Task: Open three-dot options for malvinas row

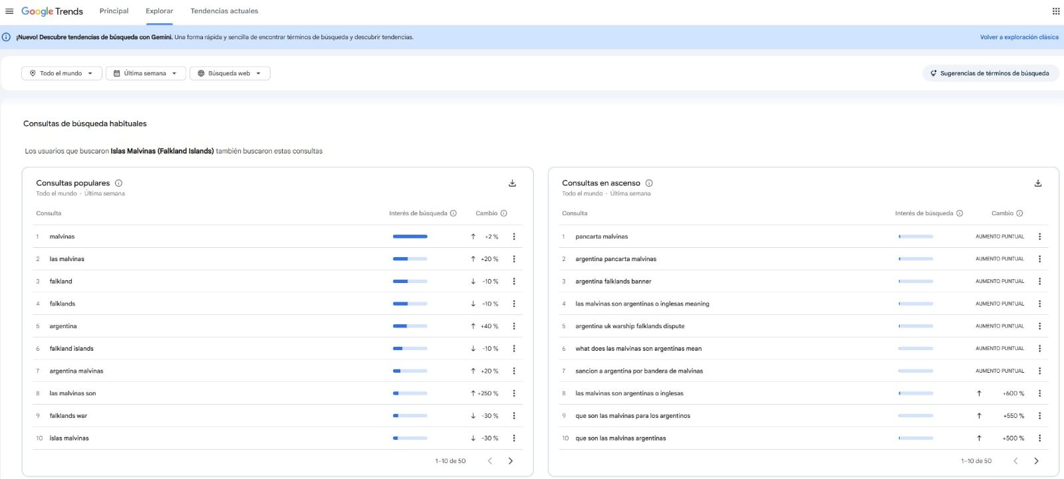Action: (x=514, y=237)
